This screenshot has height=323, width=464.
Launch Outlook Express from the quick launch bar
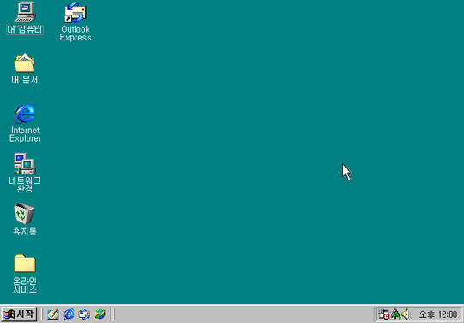[84, 314]
